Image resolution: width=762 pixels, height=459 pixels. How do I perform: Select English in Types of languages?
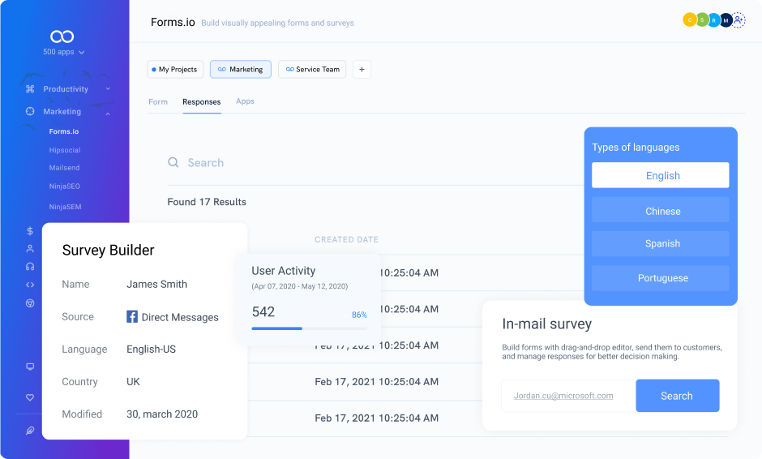click(x=660, y=175)
